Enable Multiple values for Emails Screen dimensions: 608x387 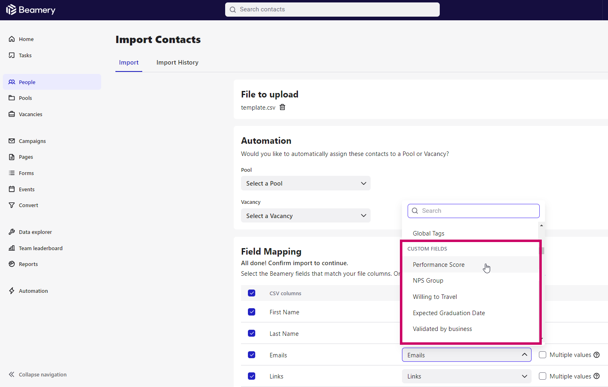tap(543, 355)
